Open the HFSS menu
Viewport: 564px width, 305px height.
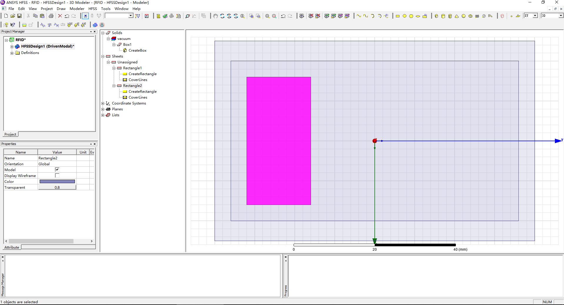point(93,9)
